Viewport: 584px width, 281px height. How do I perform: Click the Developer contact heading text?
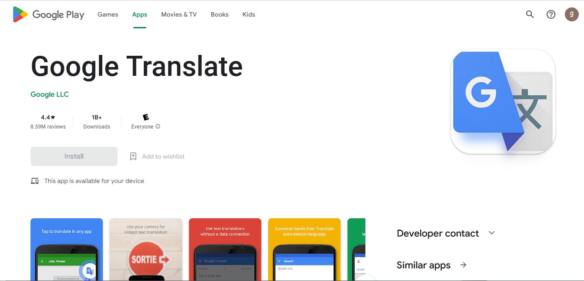coord(438,233)
